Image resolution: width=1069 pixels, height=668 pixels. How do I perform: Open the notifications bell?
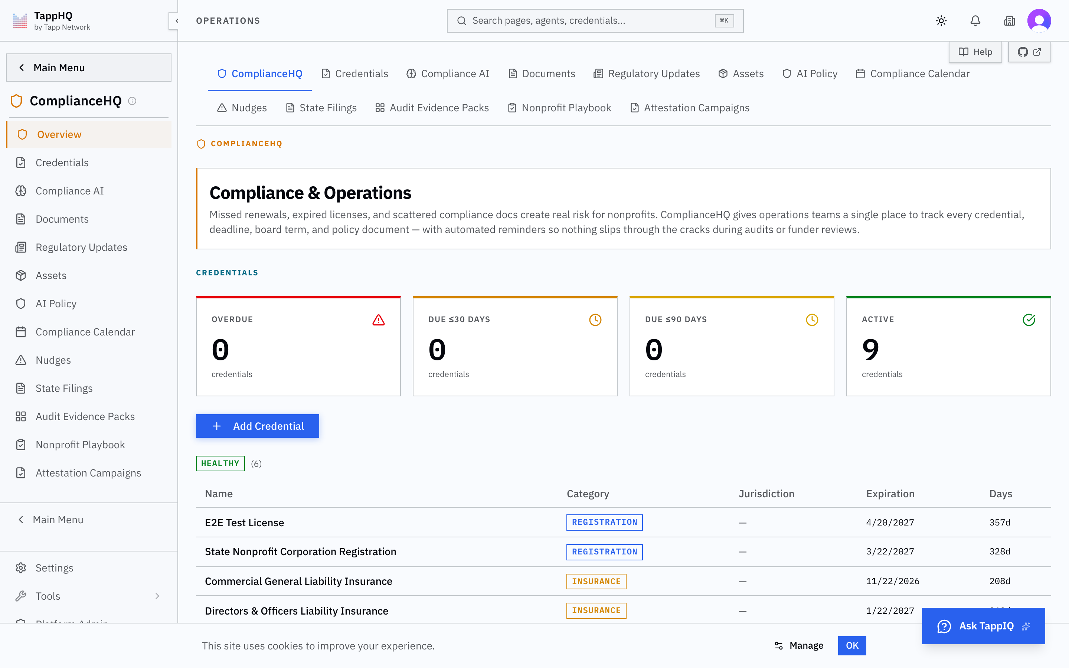pyautogui.click(x=975, y=21)
